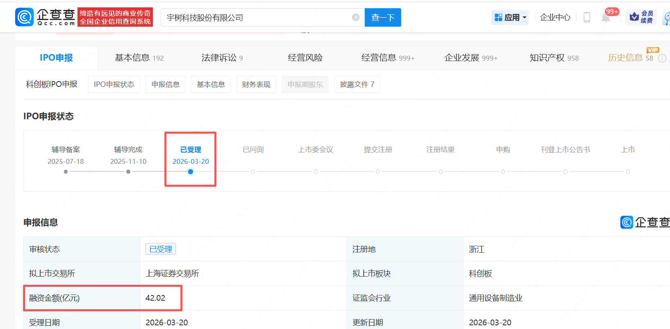Click the 2025-11-10 date under 辅导完成

click(128, 161)
